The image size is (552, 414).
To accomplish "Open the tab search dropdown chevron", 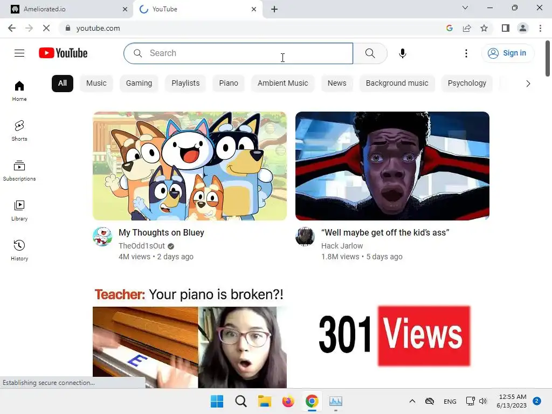I will point(465,8).
